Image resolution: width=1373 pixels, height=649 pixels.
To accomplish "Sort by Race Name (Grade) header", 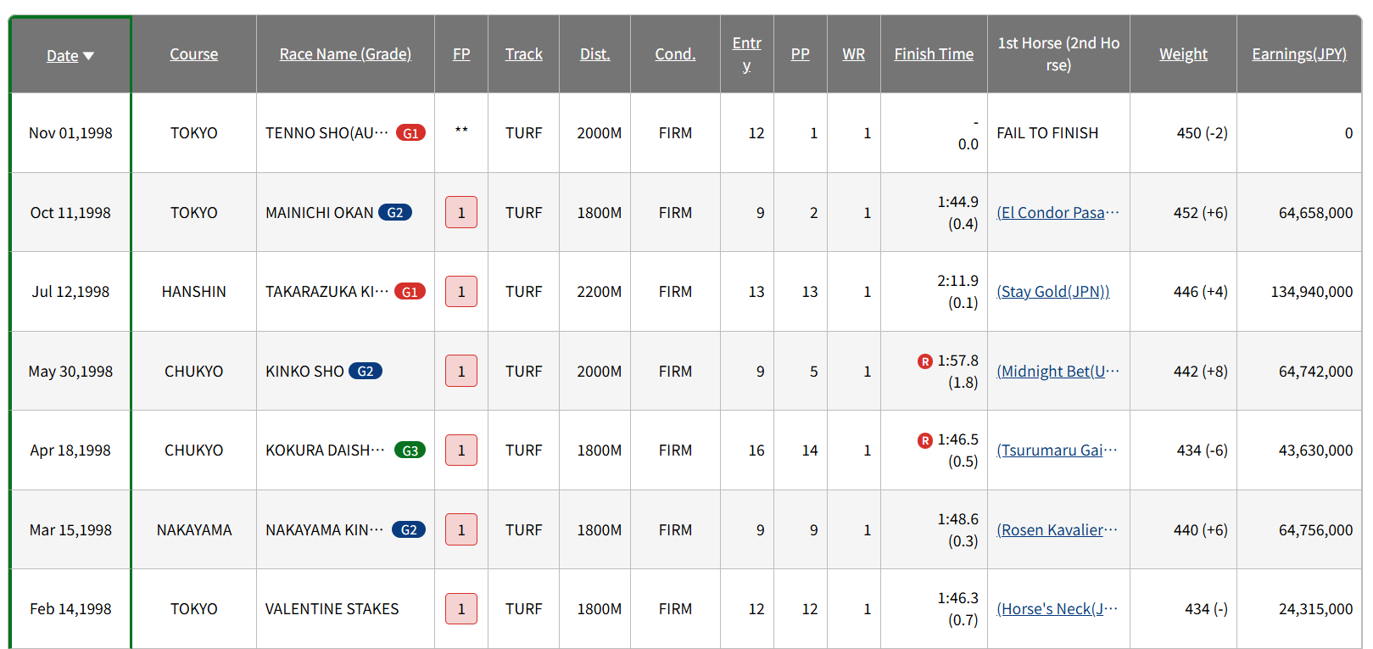I will click(345, 54).
